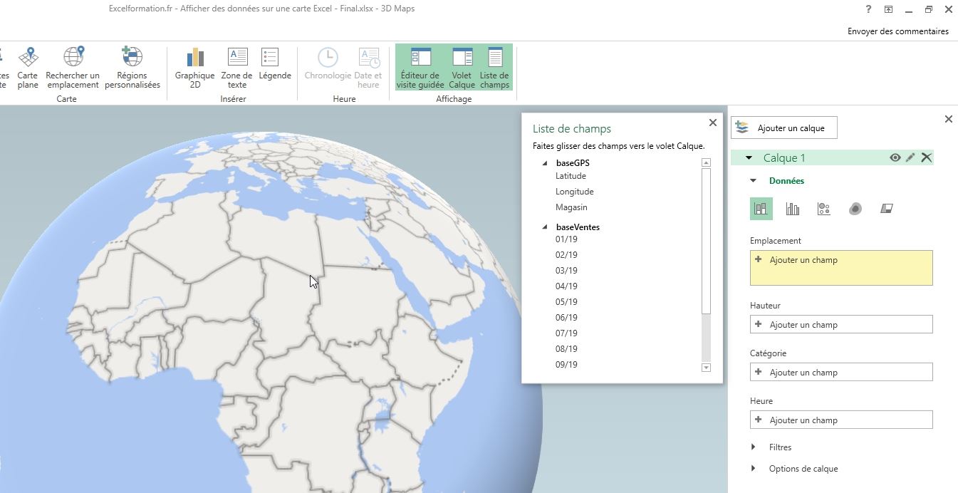The width and height of the screenshot is (958, 493).
Task: Select the stacked column chart visualization type
Action: click(761, 208)
